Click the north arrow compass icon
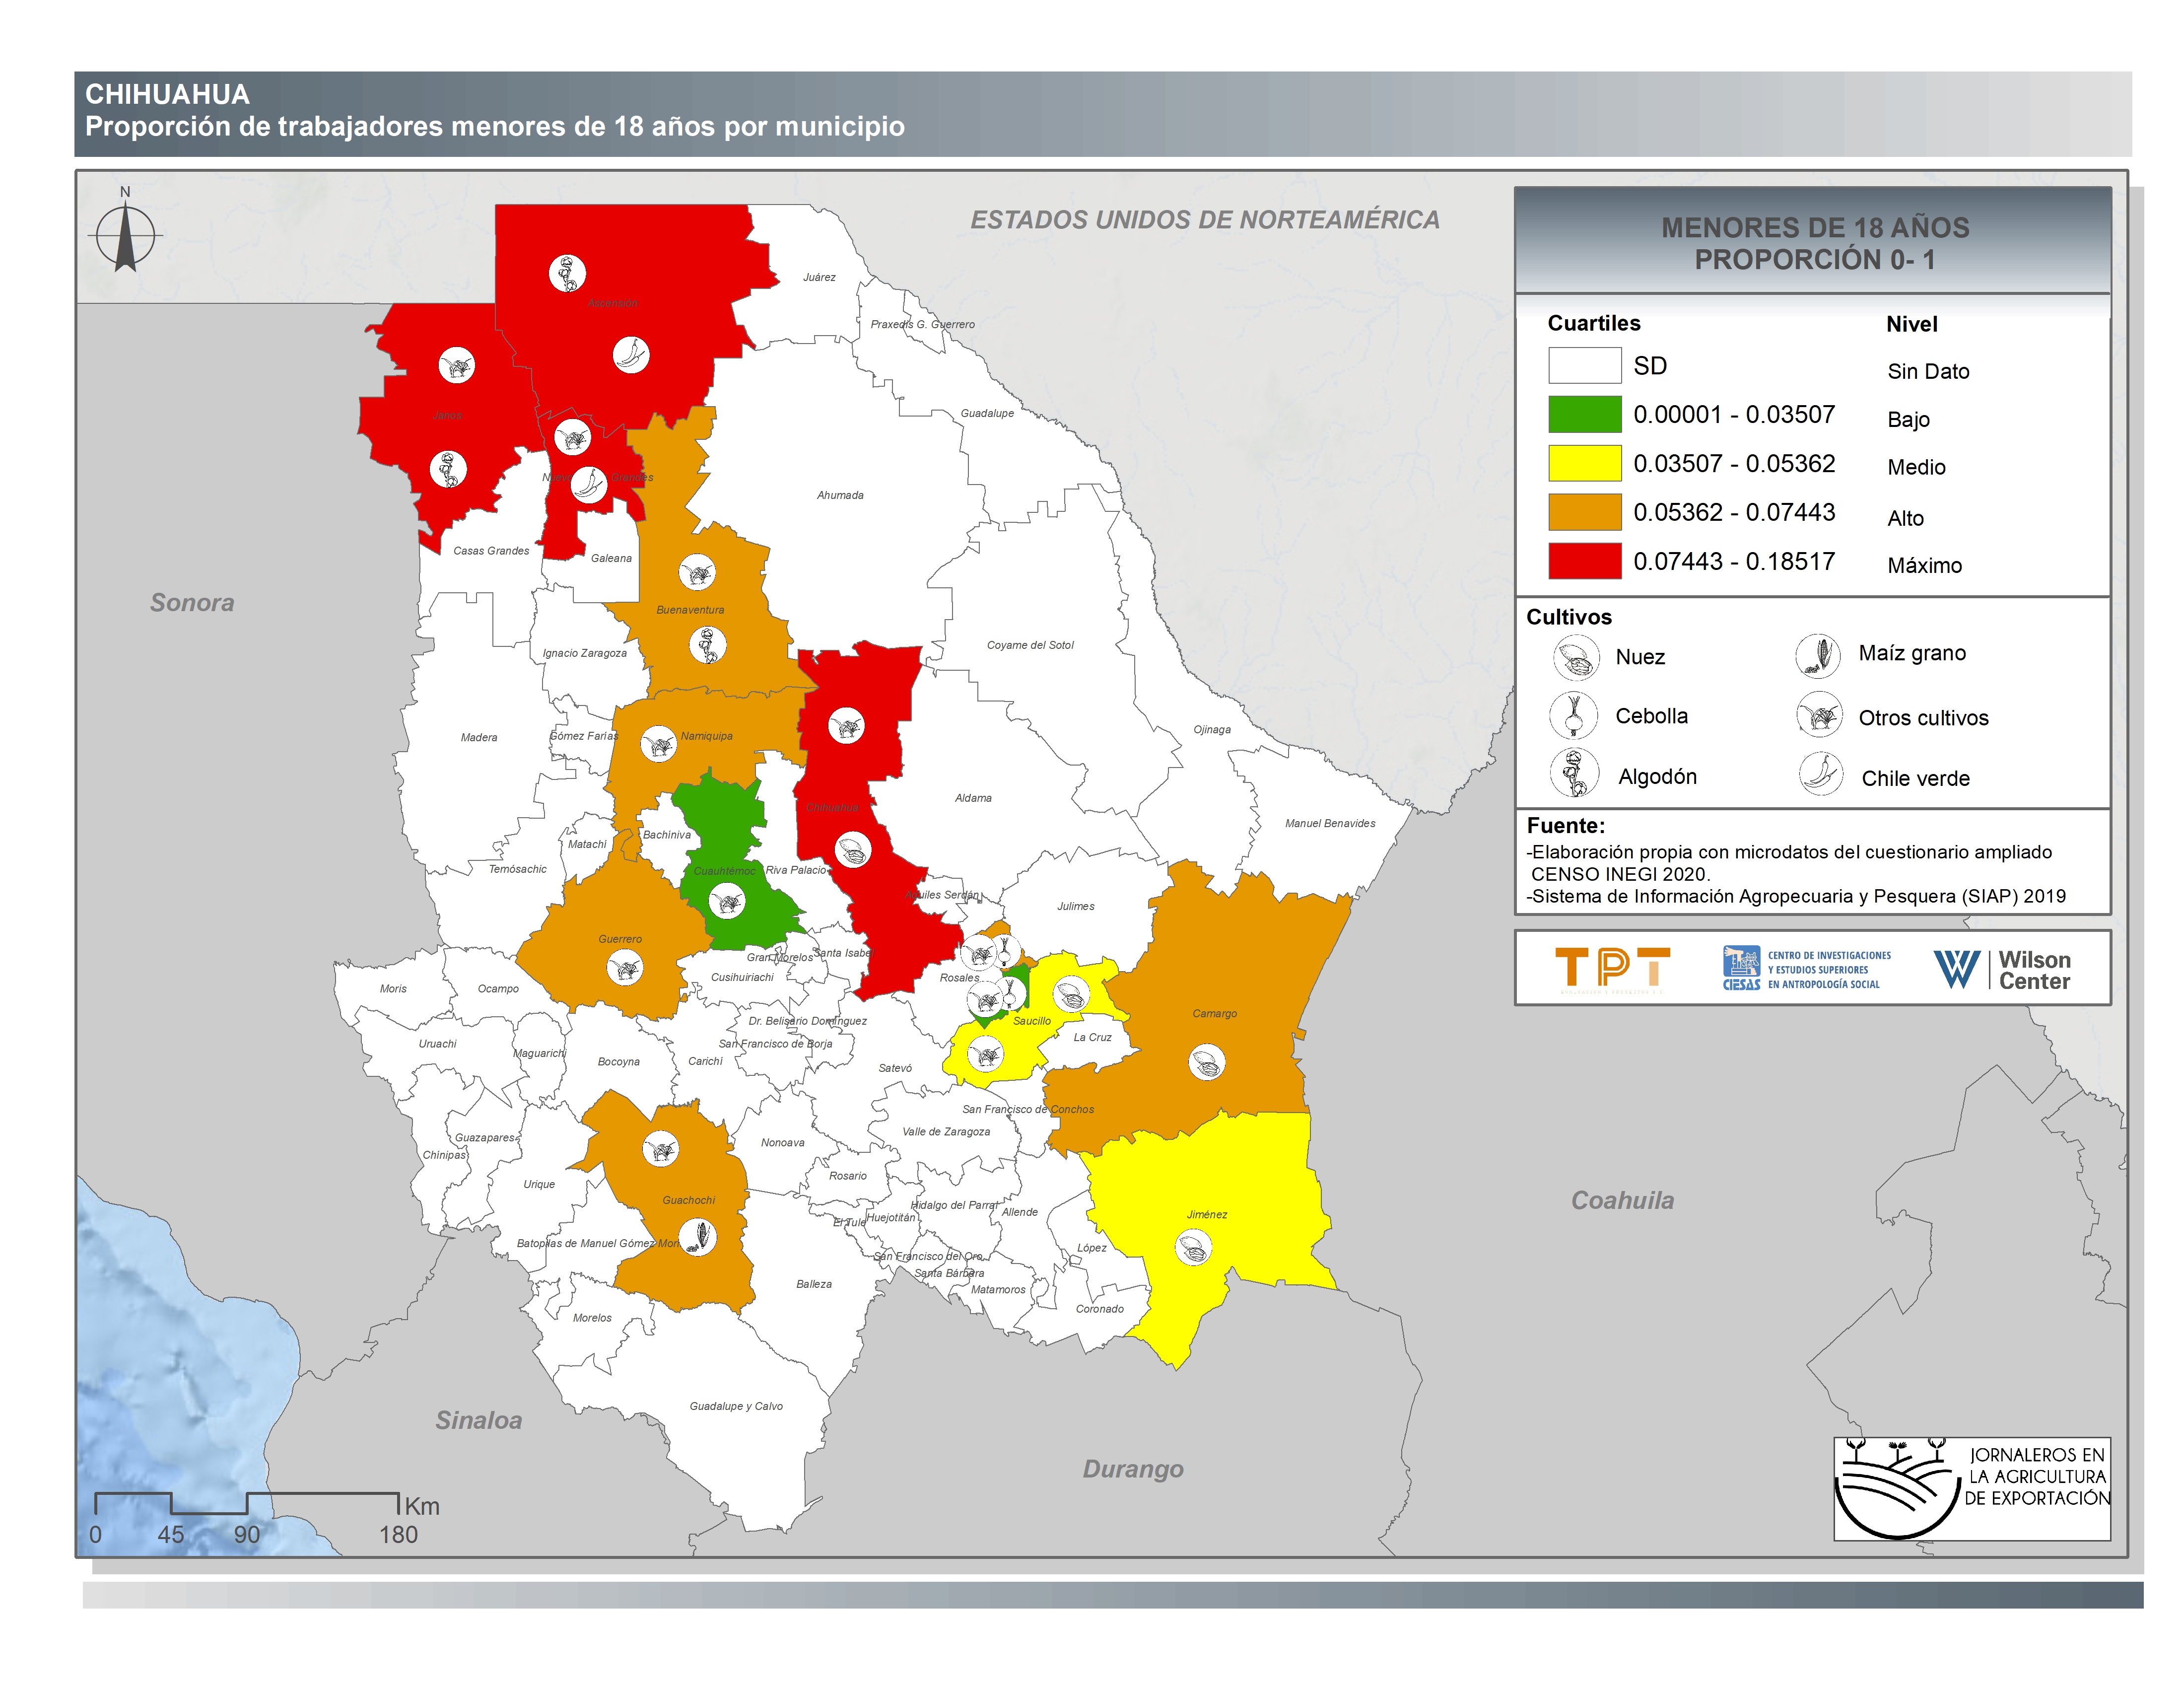The image size is (2184, 1688). pyautogui.click(x=125, y=236)
